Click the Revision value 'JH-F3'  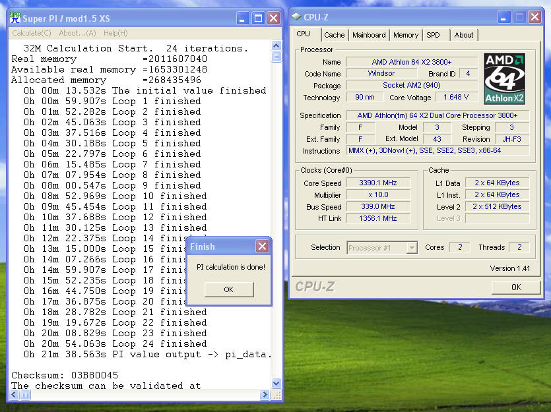(511, 139)
